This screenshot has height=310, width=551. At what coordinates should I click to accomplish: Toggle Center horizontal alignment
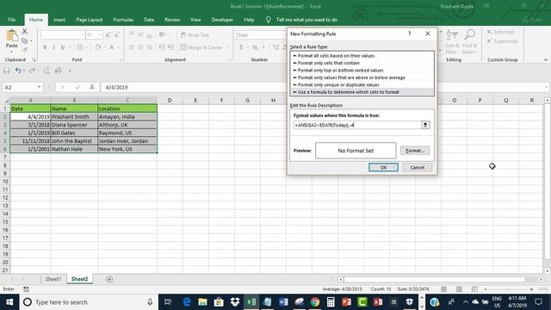click(140, 47)
